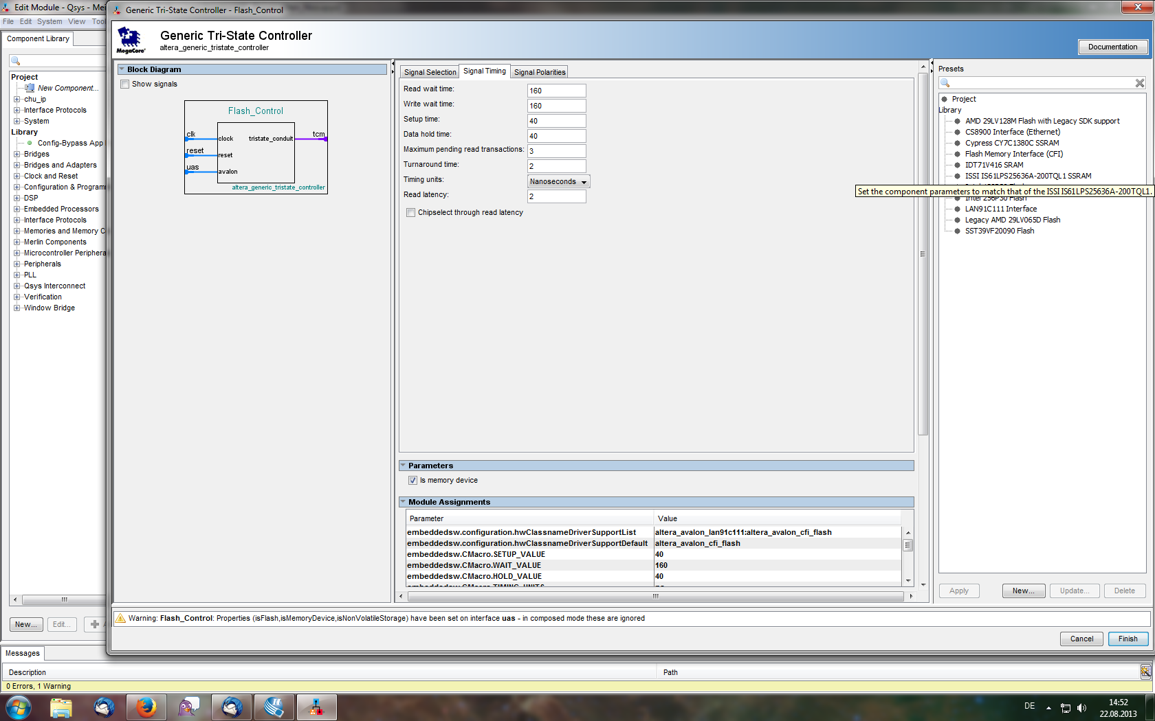The height and width of the screenshot is (721, 1155).
Task: Switch to Qsys in the taskbar
Action: (316, 707)
